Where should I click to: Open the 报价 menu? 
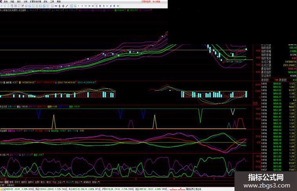click(x=19, y=2)
